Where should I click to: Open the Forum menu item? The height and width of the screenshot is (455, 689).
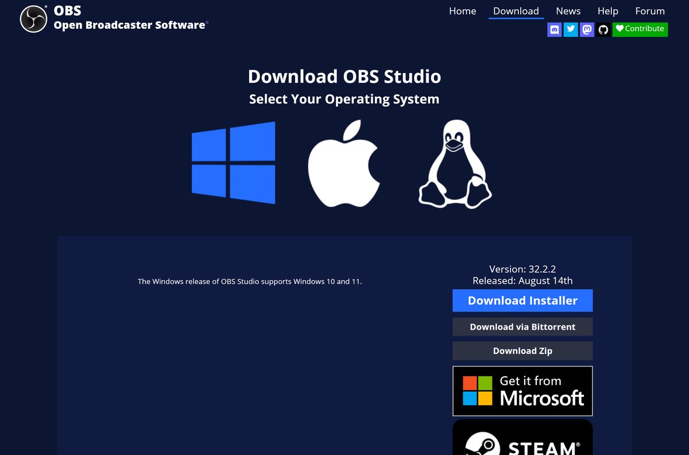coord(650,11)
